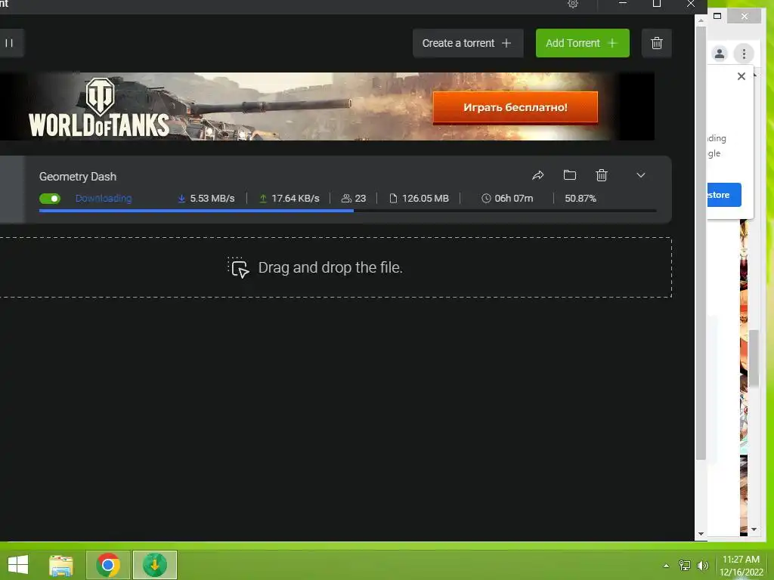
Task: Close the Chrome restore popup
Action: 741,76
